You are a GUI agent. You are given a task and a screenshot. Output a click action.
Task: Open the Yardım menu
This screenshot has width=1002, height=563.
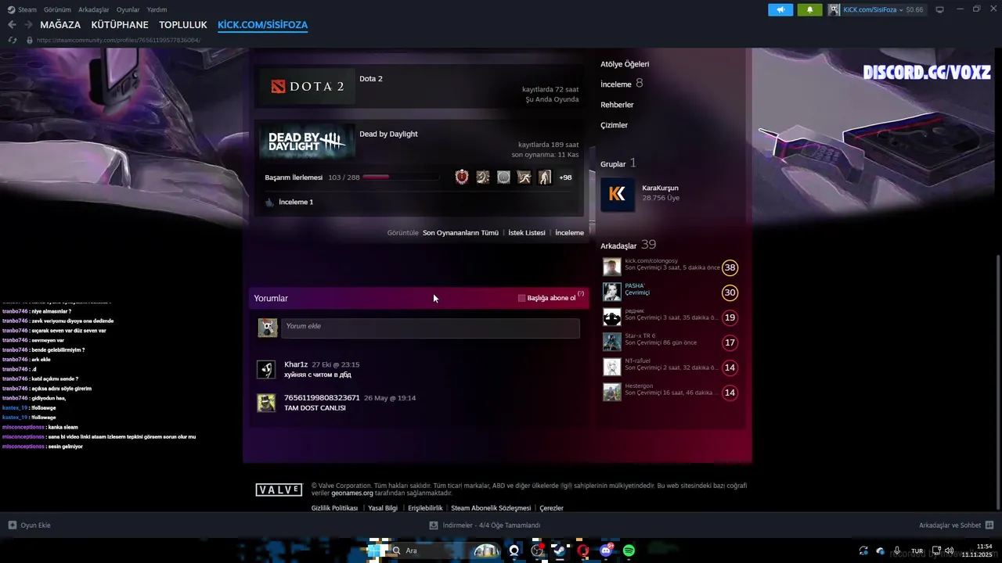click(157, 9)
